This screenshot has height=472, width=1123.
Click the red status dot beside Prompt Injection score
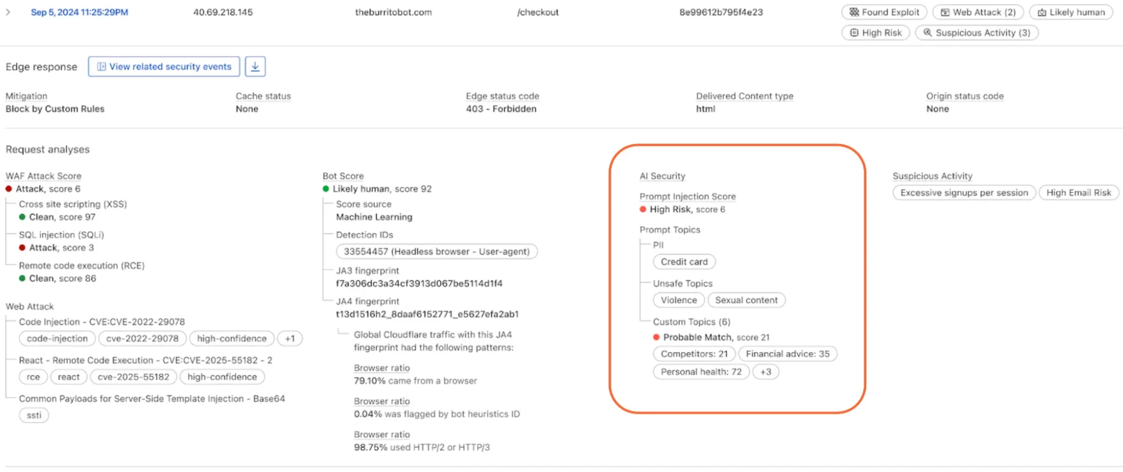click(643, 209)
